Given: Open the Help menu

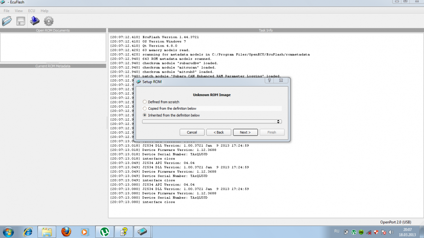Looking at the screenshot, I should [45, 11].
